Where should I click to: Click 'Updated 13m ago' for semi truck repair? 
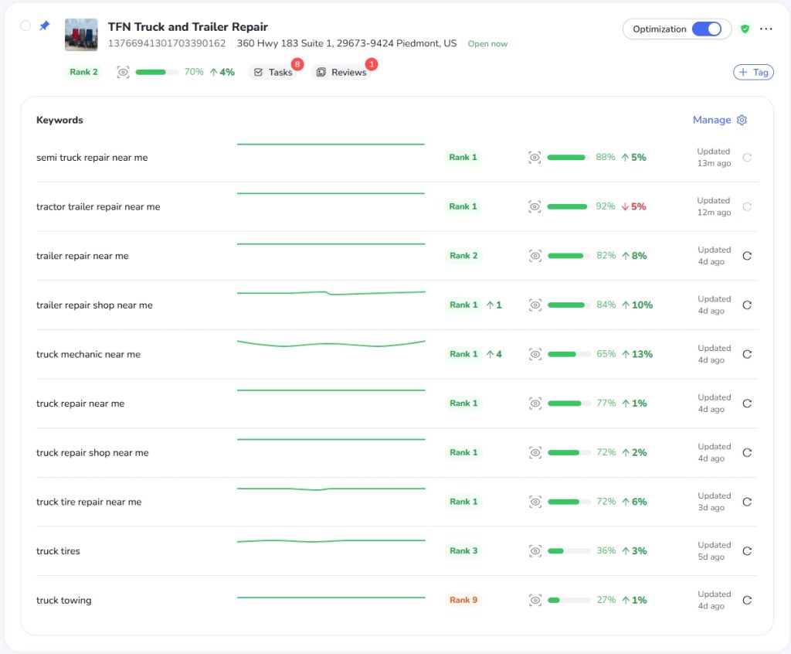(x=714, y=157)
